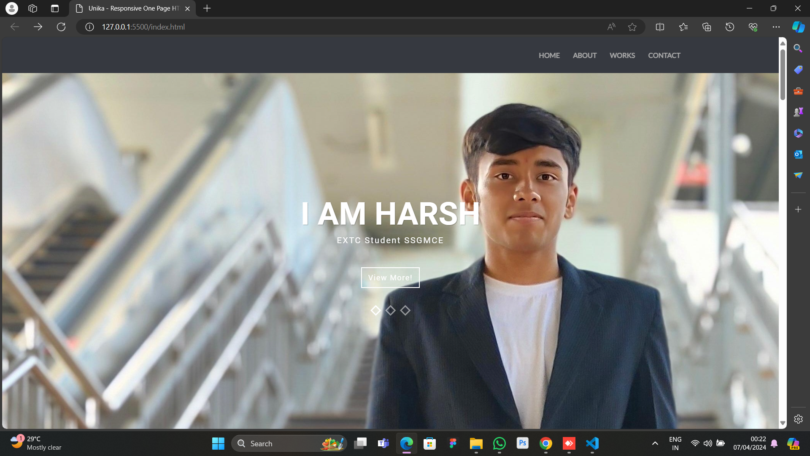Image resolution: width=810 pixels, height=456 pixels.
Task: Click the View More! button
Action: 390,278
